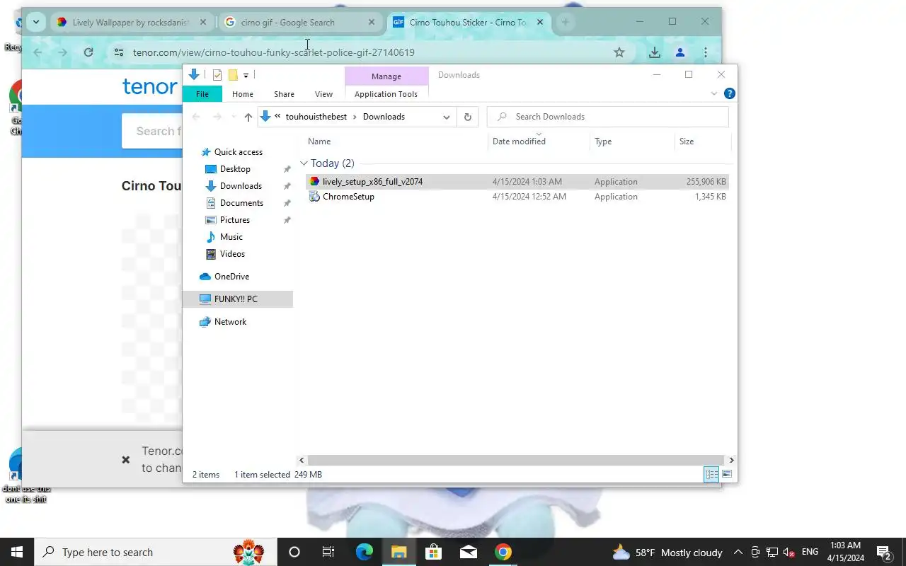This screenshot has height=566, width=906.
Task: Open the Mail app from the taskbar
Action: coord(468,553)
